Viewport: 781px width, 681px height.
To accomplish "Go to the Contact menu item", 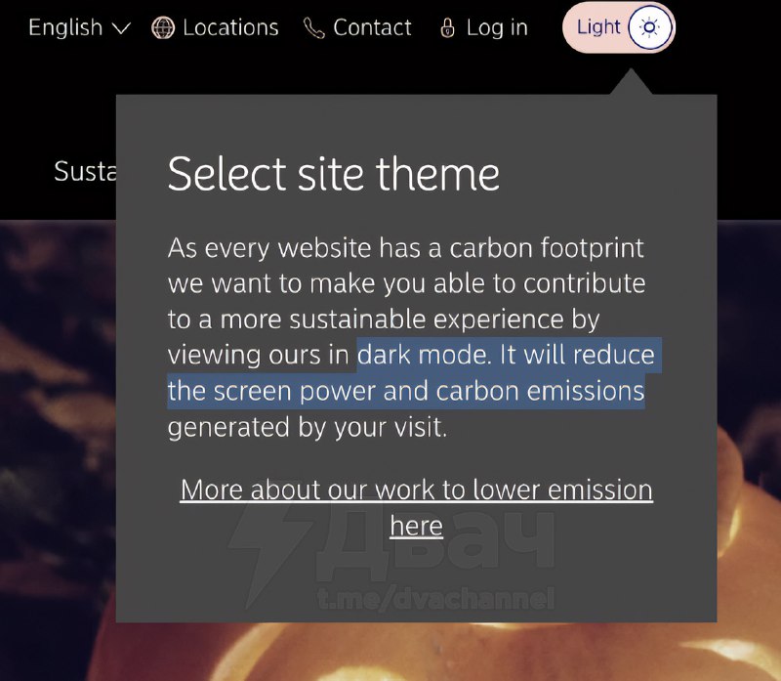I will point(372,28).
